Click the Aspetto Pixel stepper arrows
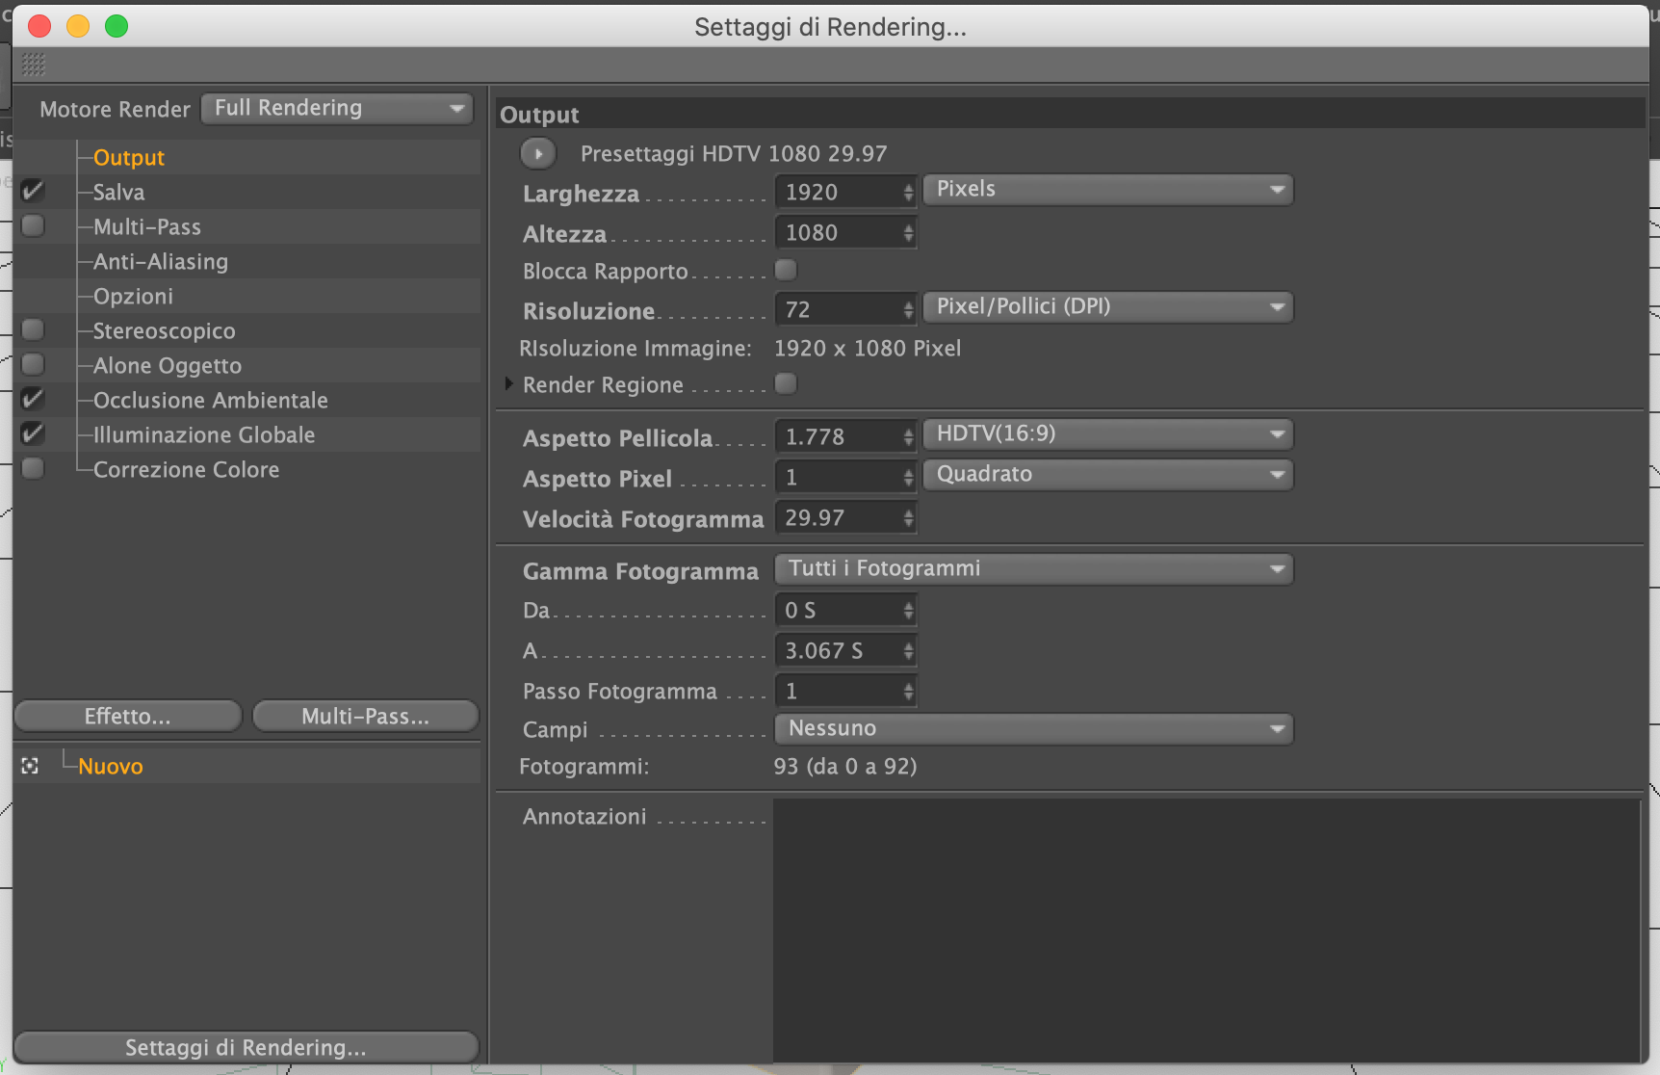This screenshot has height=1075, width=1660. coord(908,477)
